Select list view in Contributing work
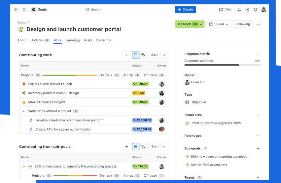 (136, 55)
